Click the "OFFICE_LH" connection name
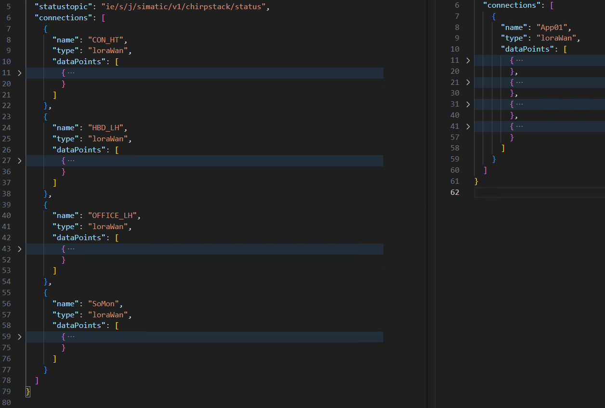 (x=112, y=216)
